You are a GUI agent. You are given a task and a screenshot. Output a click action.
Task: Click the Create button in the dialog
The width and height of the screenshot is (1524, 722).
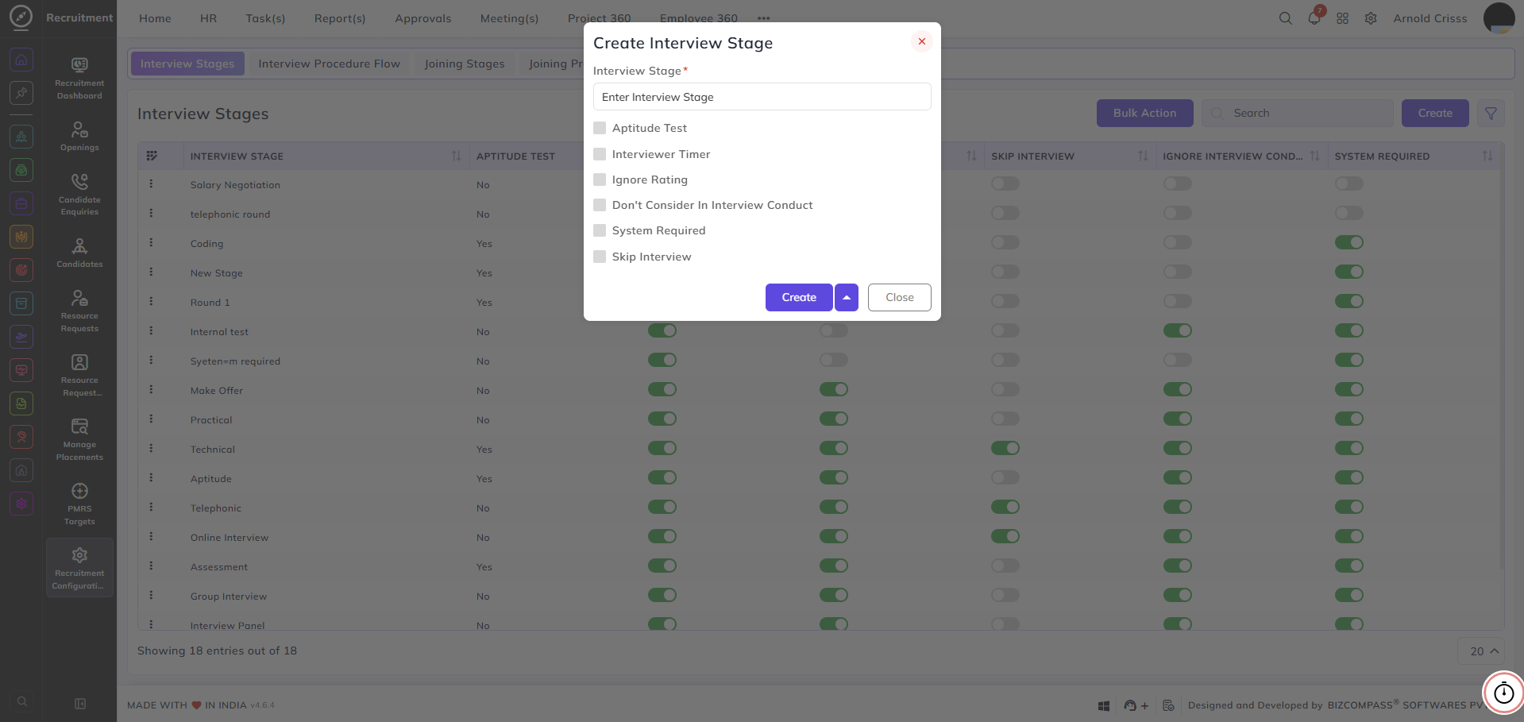coord(799,297)
